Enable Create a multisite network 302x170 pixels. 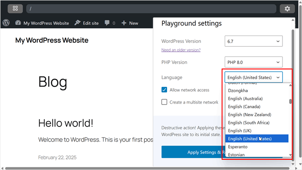pyautogui.click(x=164, y=102)
